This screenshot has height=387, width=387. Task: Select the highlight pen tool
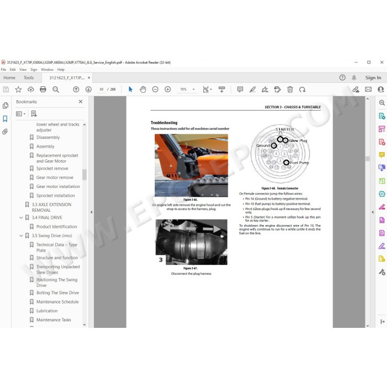(x=252, y=90)
